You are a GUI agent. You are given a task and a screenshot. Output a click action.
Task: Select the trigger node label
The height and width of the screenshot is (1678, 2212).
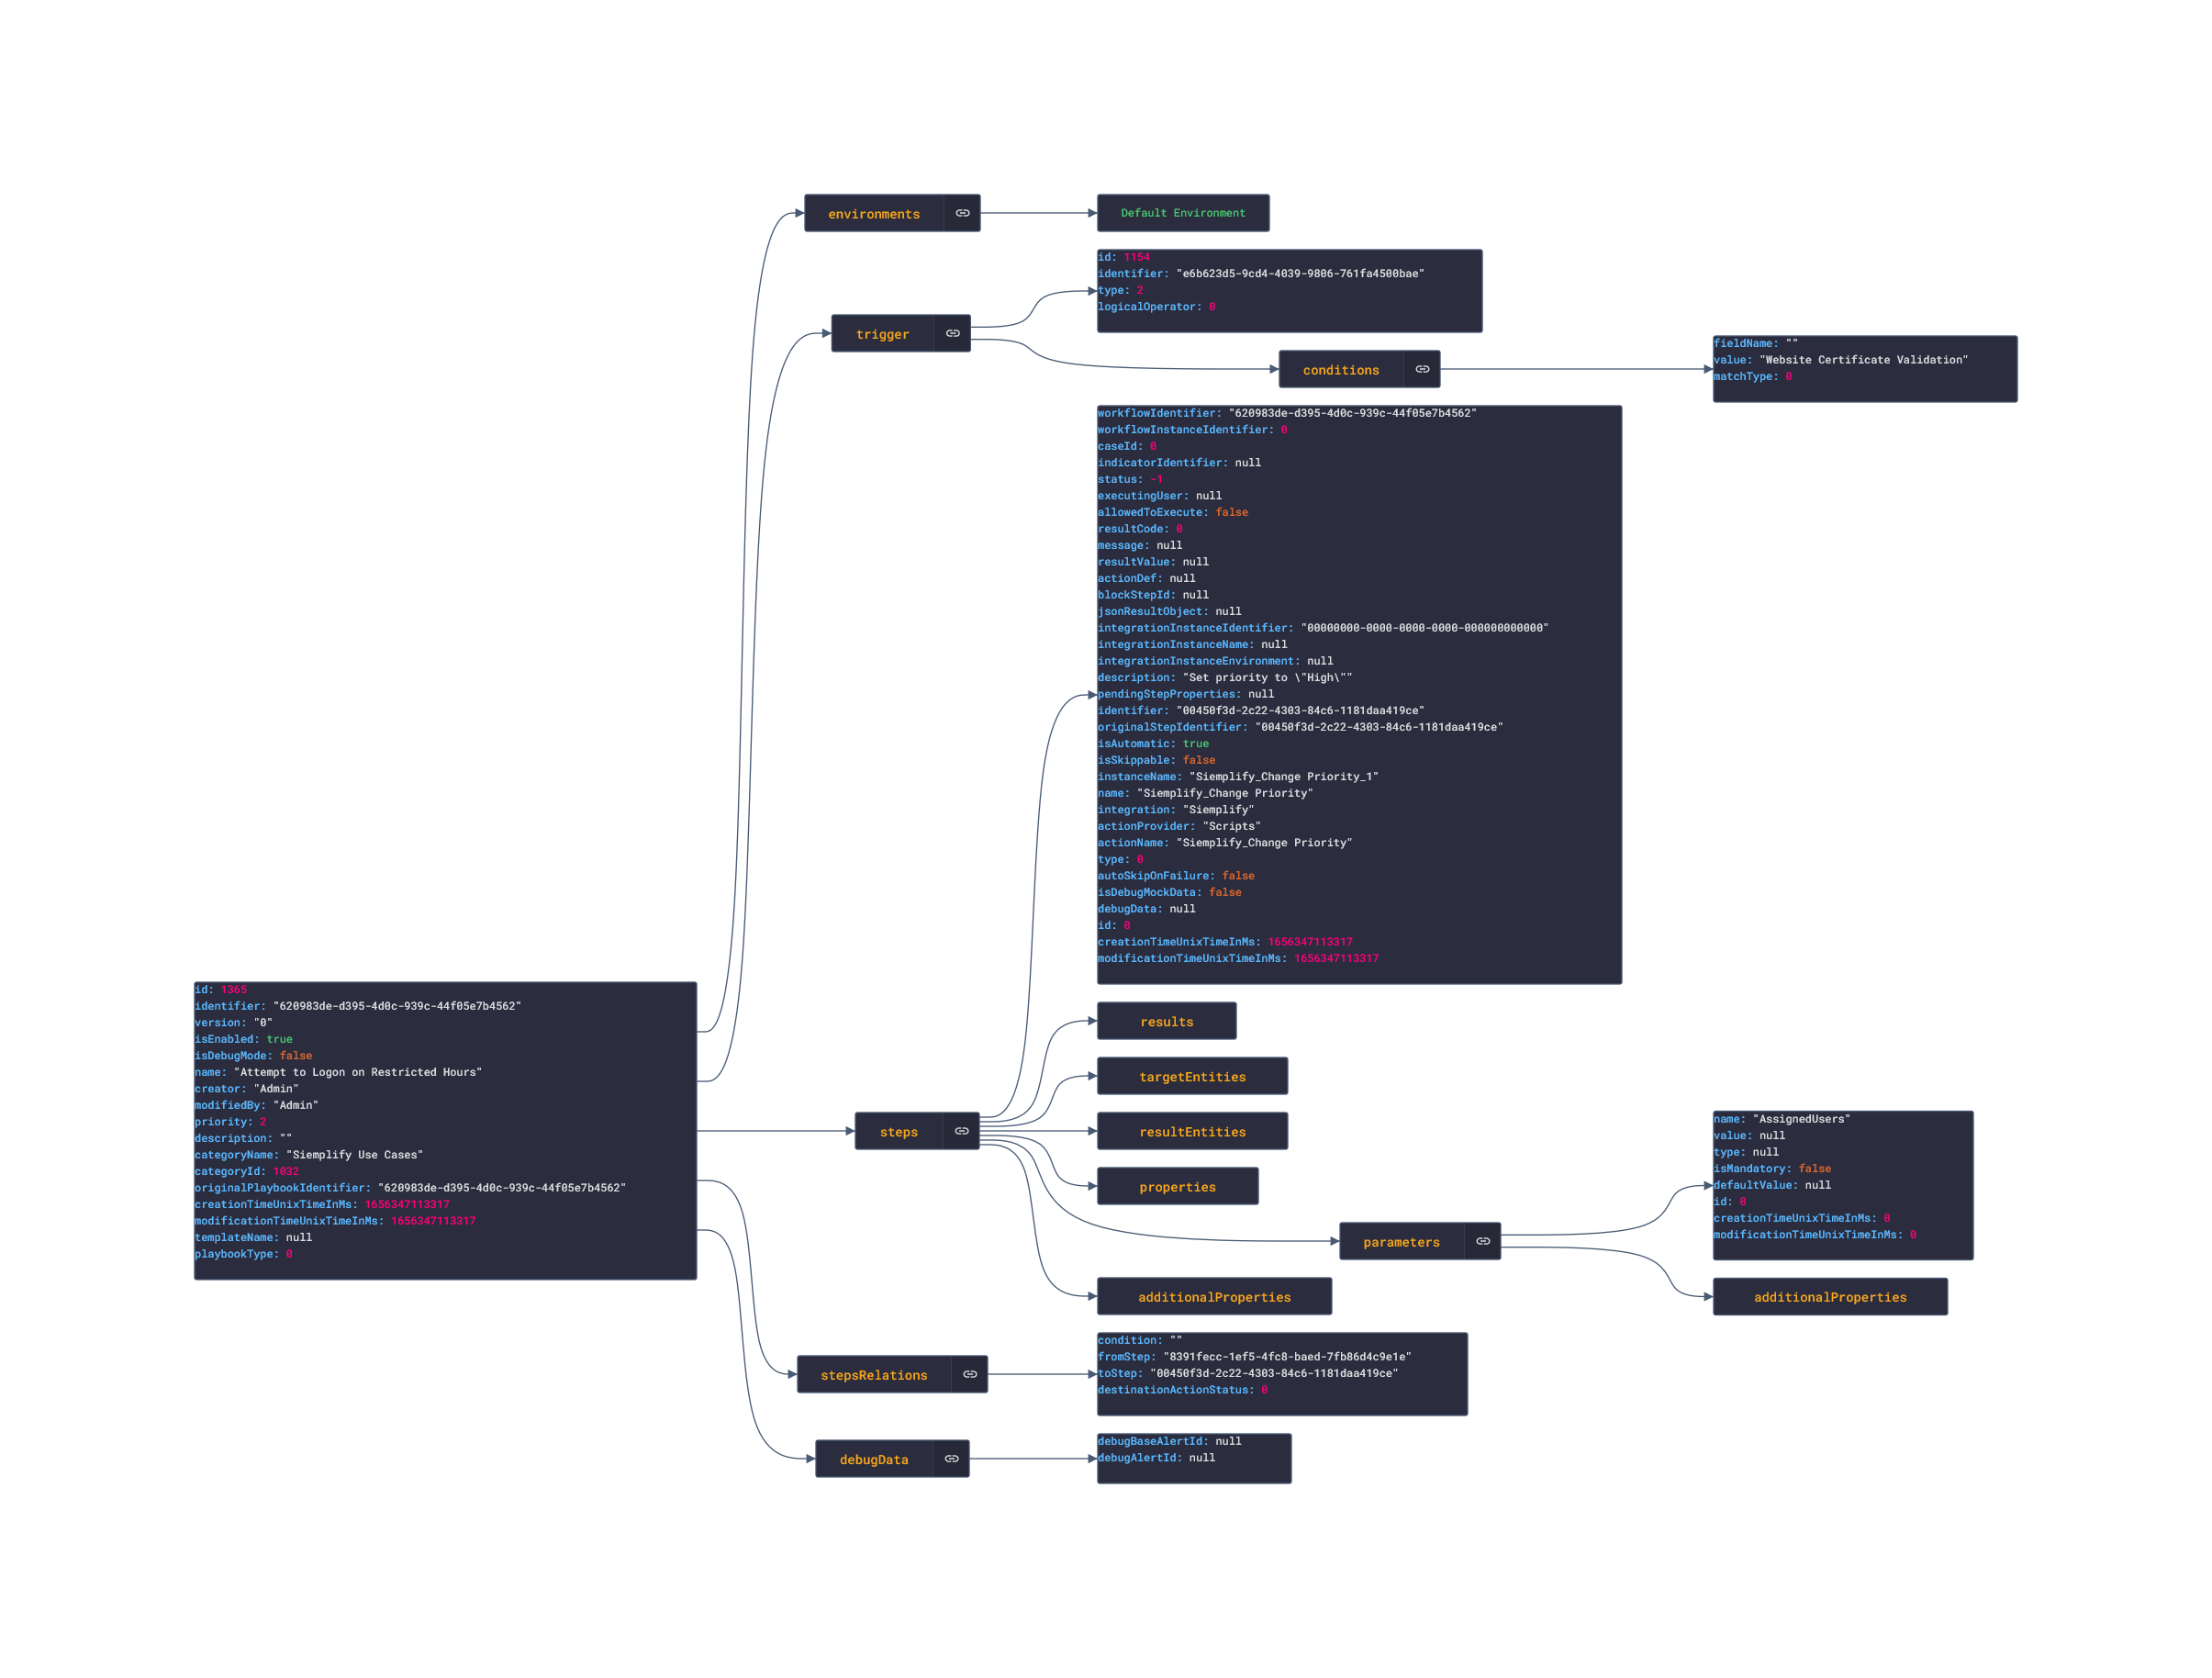882,334
